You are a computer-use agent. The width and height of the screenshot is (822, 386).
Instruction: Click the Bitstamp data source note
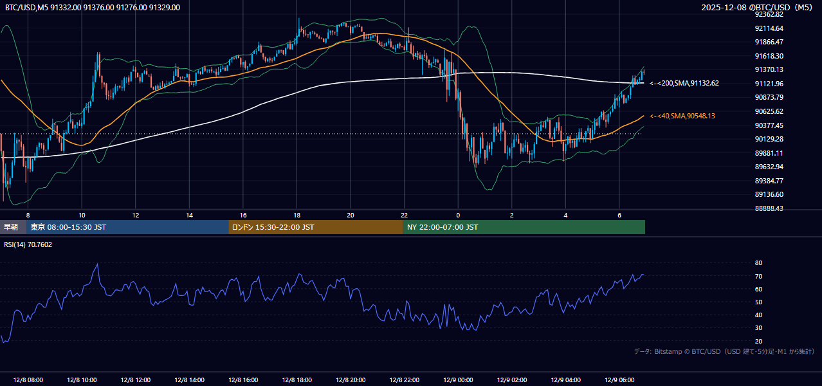(724, 351)
